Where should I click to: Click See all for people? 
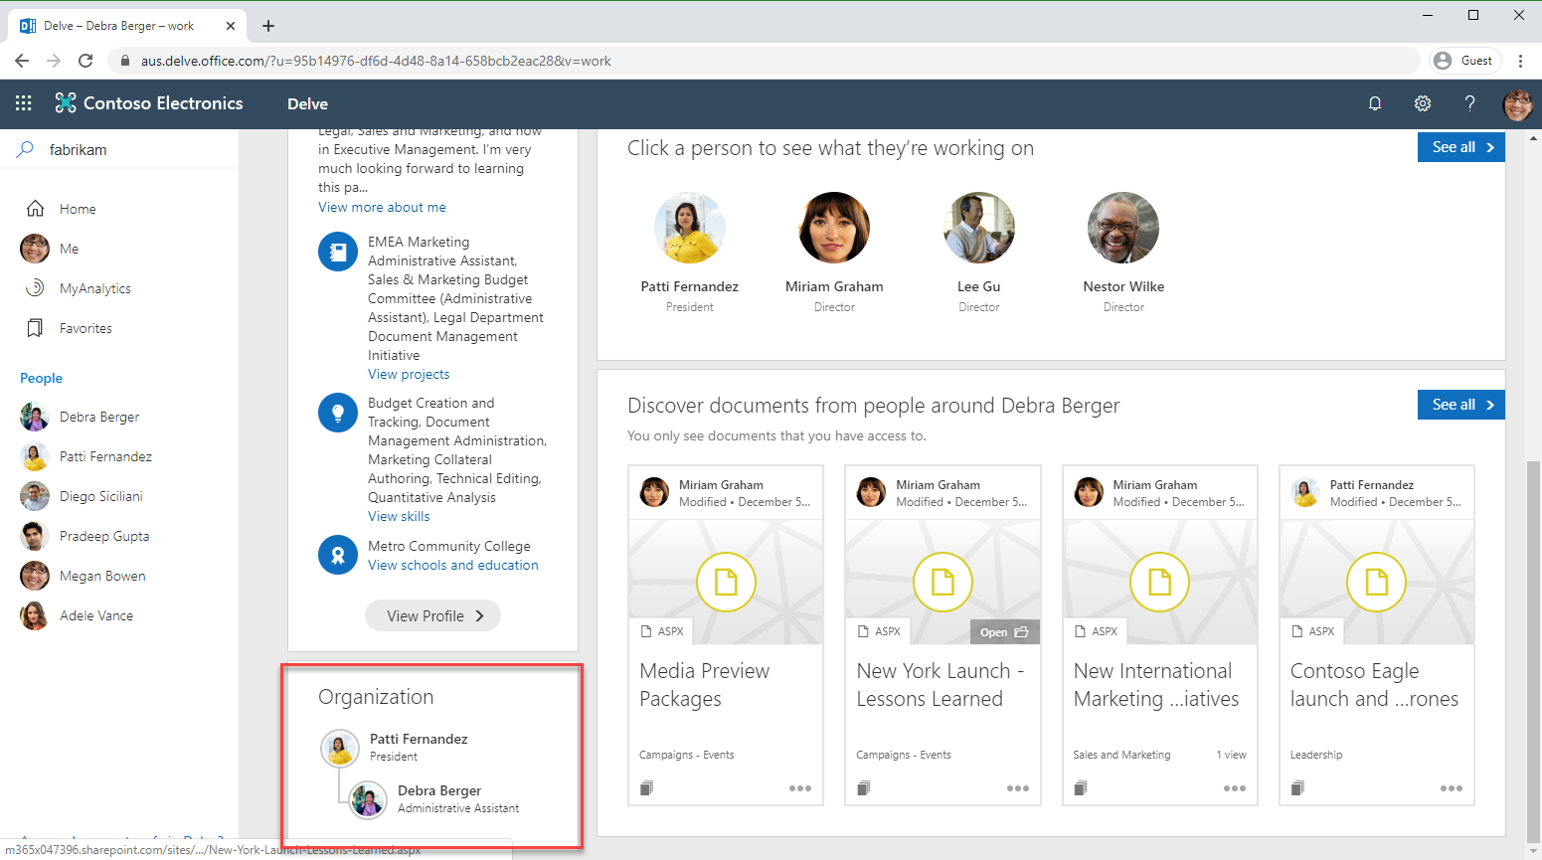point(1461,147)
